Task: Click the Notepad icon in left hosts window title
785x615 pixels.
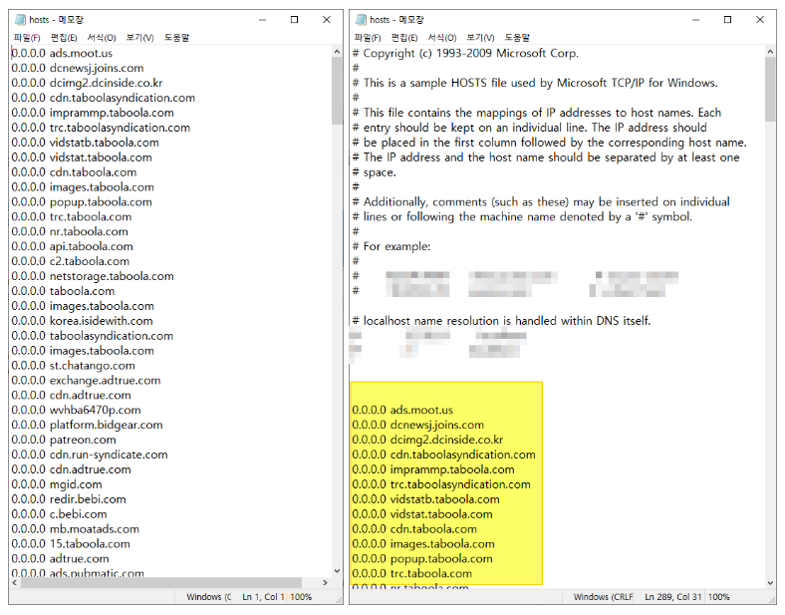Action: tap(20, 20)
